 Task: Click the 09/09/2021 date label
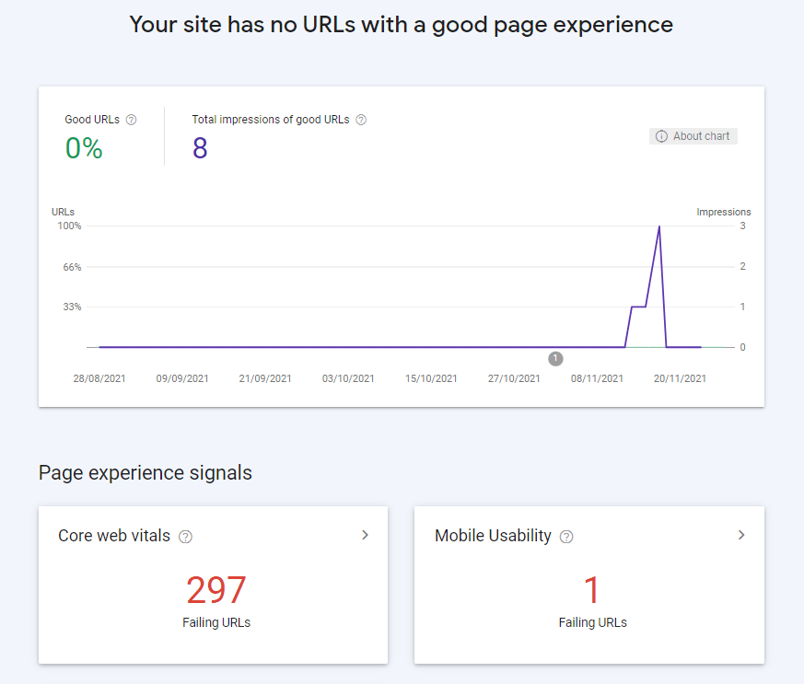pos(182,378)
